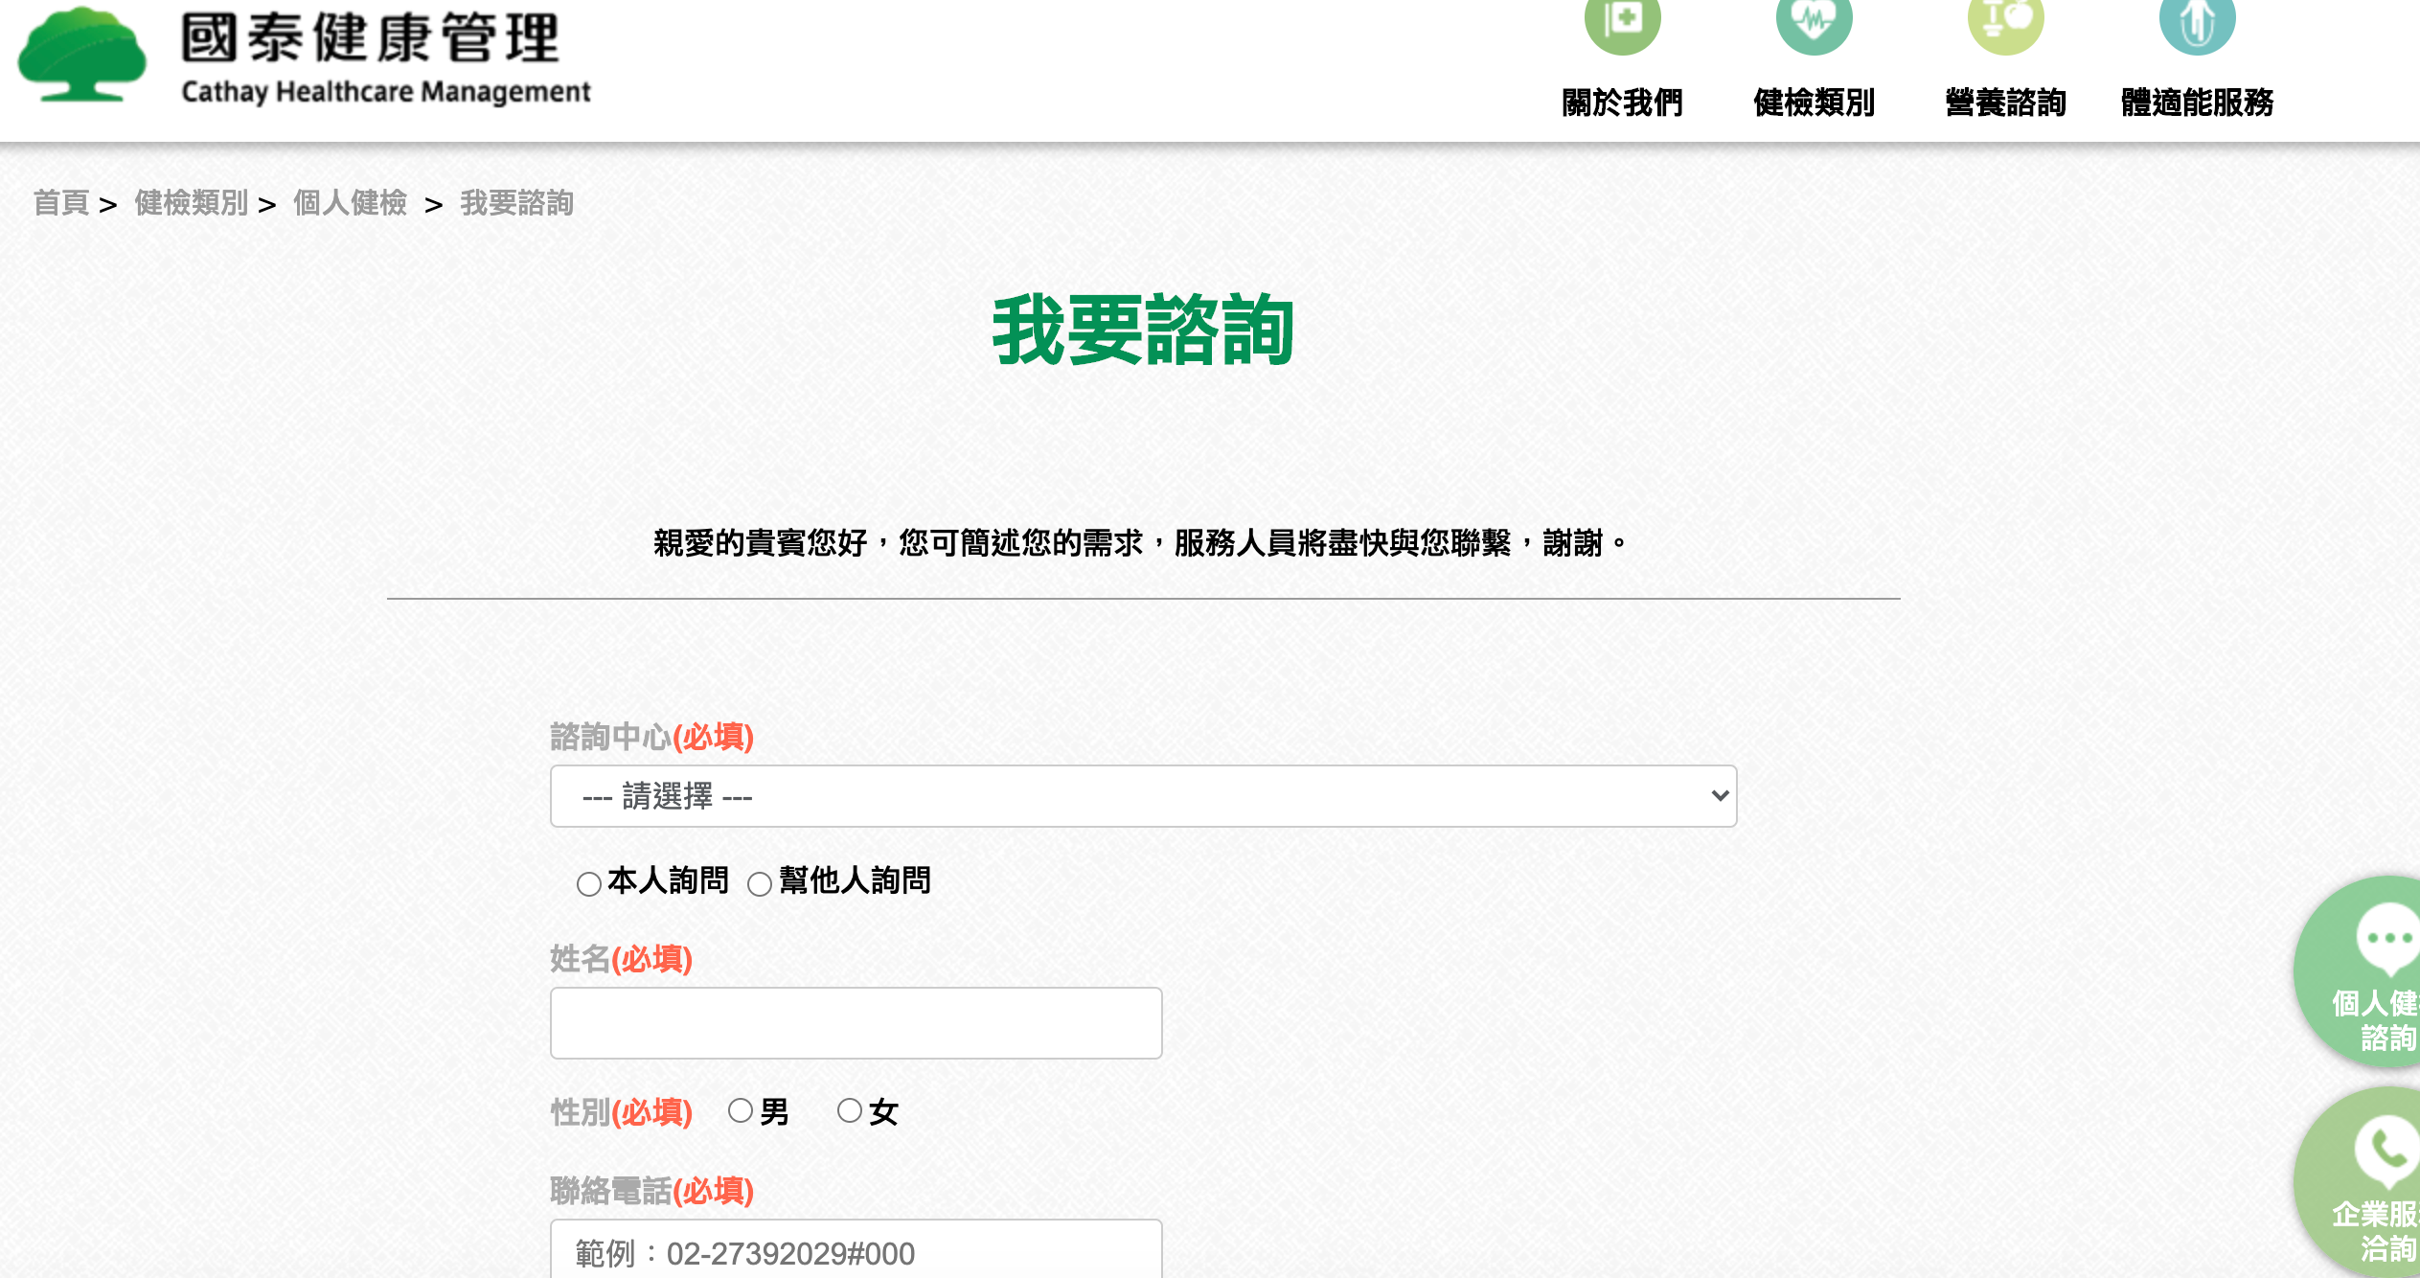Click the 姓名 input field
Viewport: 2420px width, 1278px height.
point(856,1023)
